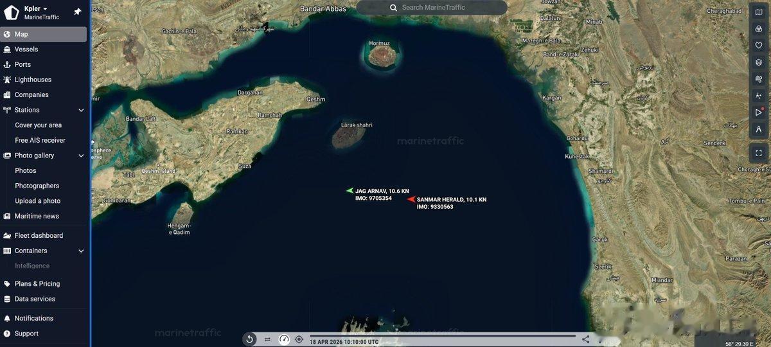Click the Larak shahri island label

pyautogui.click(x=357, y=125)
